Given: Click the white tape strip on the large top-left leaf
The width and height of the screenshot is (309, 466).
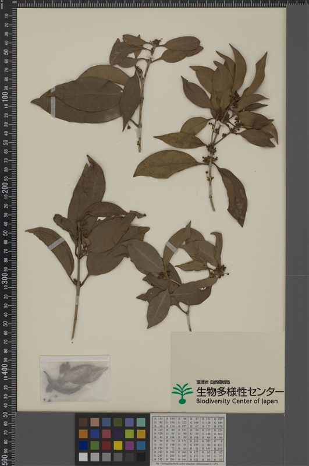Looking at the screenshot, I should pos(53,102).
